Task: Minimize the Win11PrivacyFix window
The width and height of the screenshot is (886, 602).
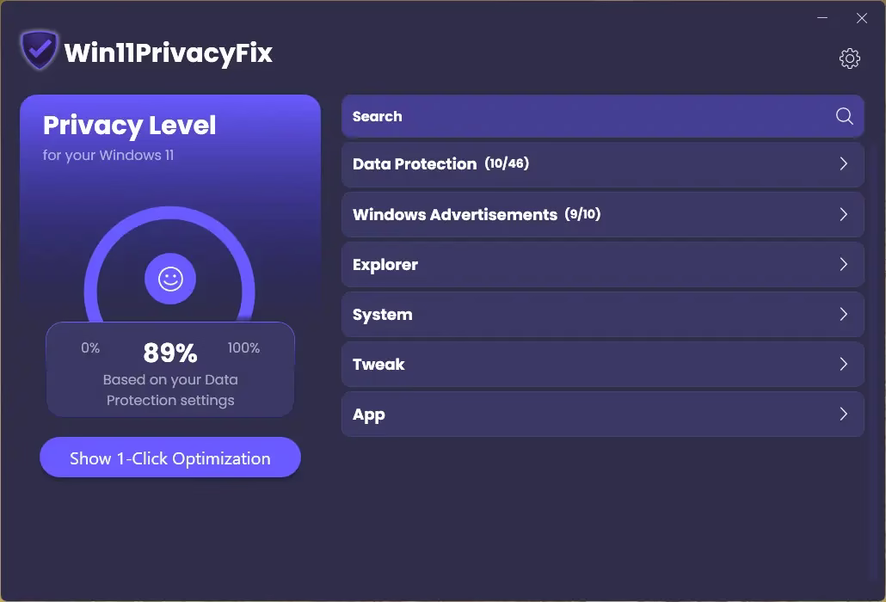Action: click(823, 18)
